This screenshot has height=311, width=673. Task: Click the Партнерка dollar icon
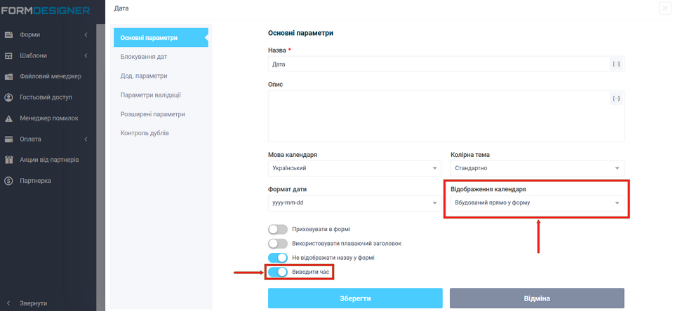point(9,181)
